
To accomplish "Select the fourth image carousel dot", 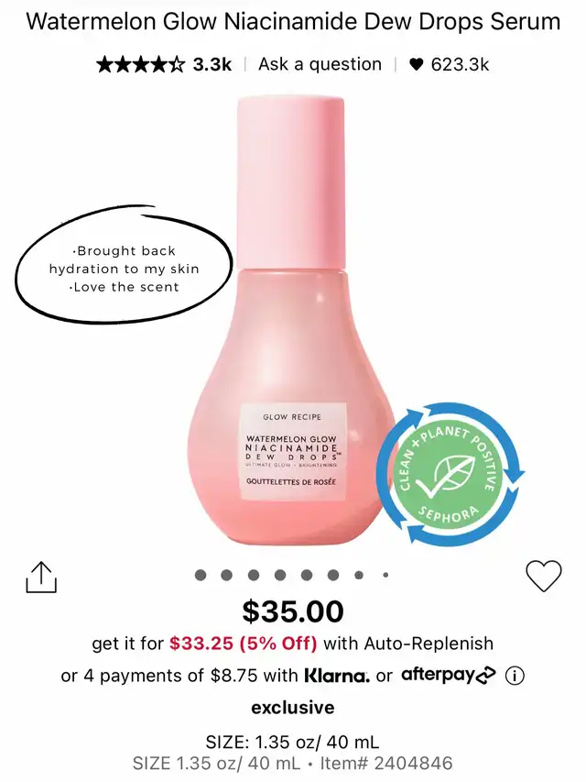I will 280,575.
